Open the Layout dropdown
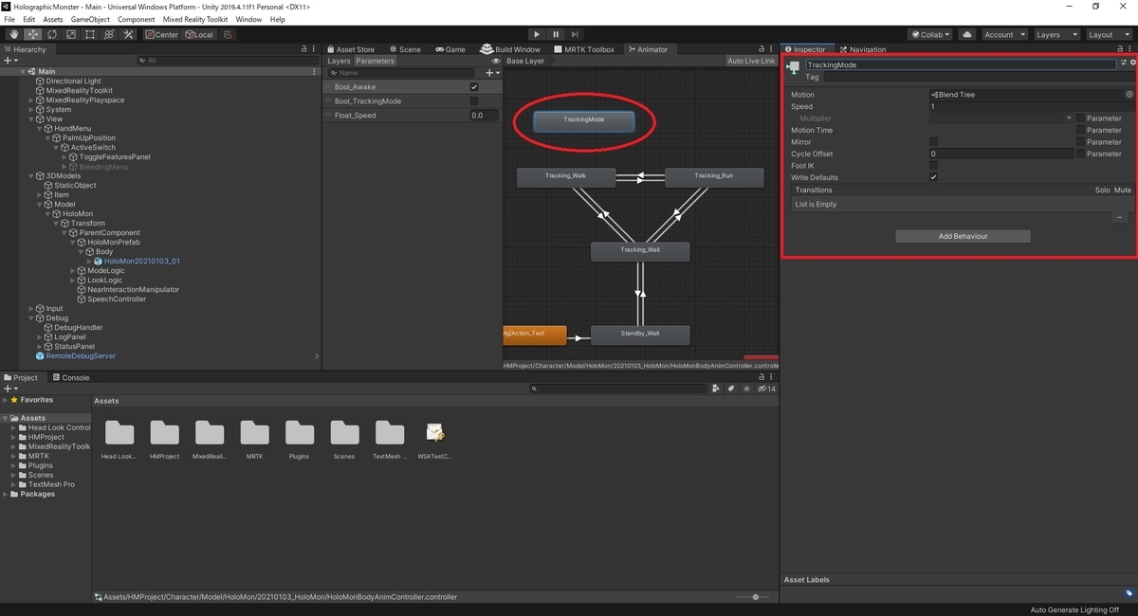This screenshot has height=616, width=1138. pos(1108,35)
